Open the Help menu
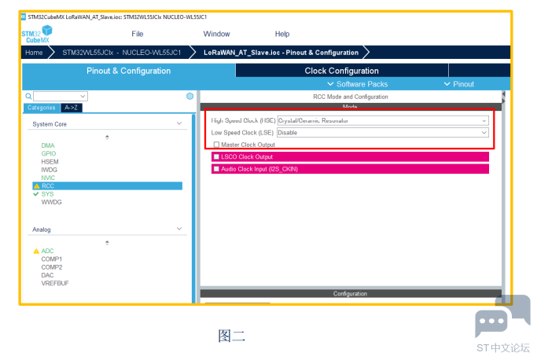This screenshot has height=360, width=537. [282, 34]
